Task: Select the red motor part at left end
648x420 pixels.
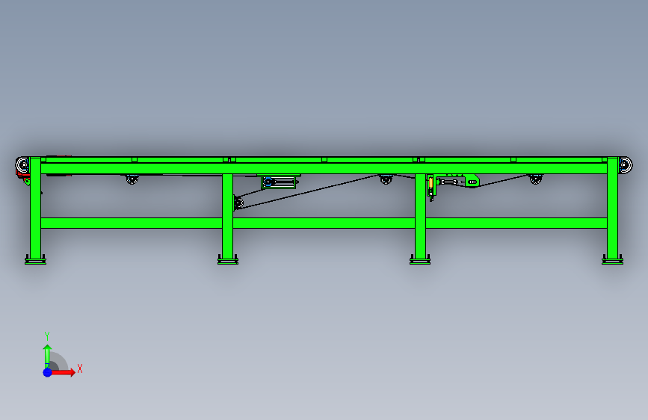Action: click(x=22, y=176)
